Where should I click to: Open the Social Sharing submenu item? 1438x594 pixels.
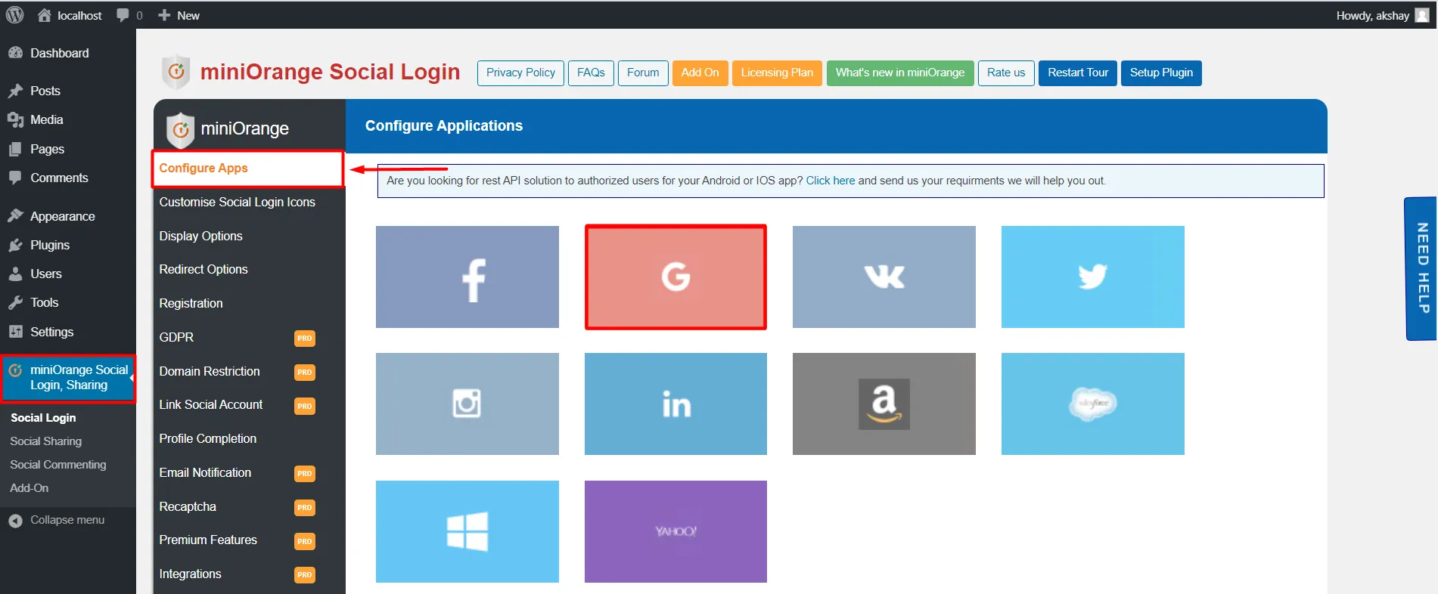(46, 441)
